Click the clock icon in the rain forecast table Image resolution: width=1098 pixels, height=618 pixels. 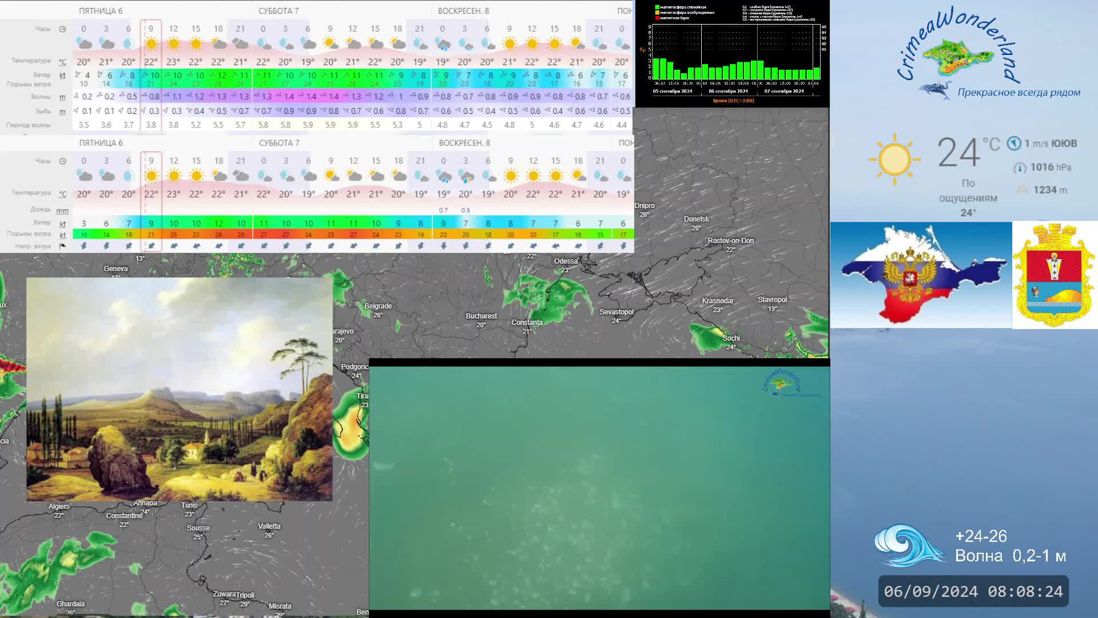coord(62,161)
